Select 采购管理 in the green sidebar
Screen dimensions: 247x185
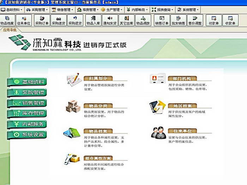tap(27, 92)
